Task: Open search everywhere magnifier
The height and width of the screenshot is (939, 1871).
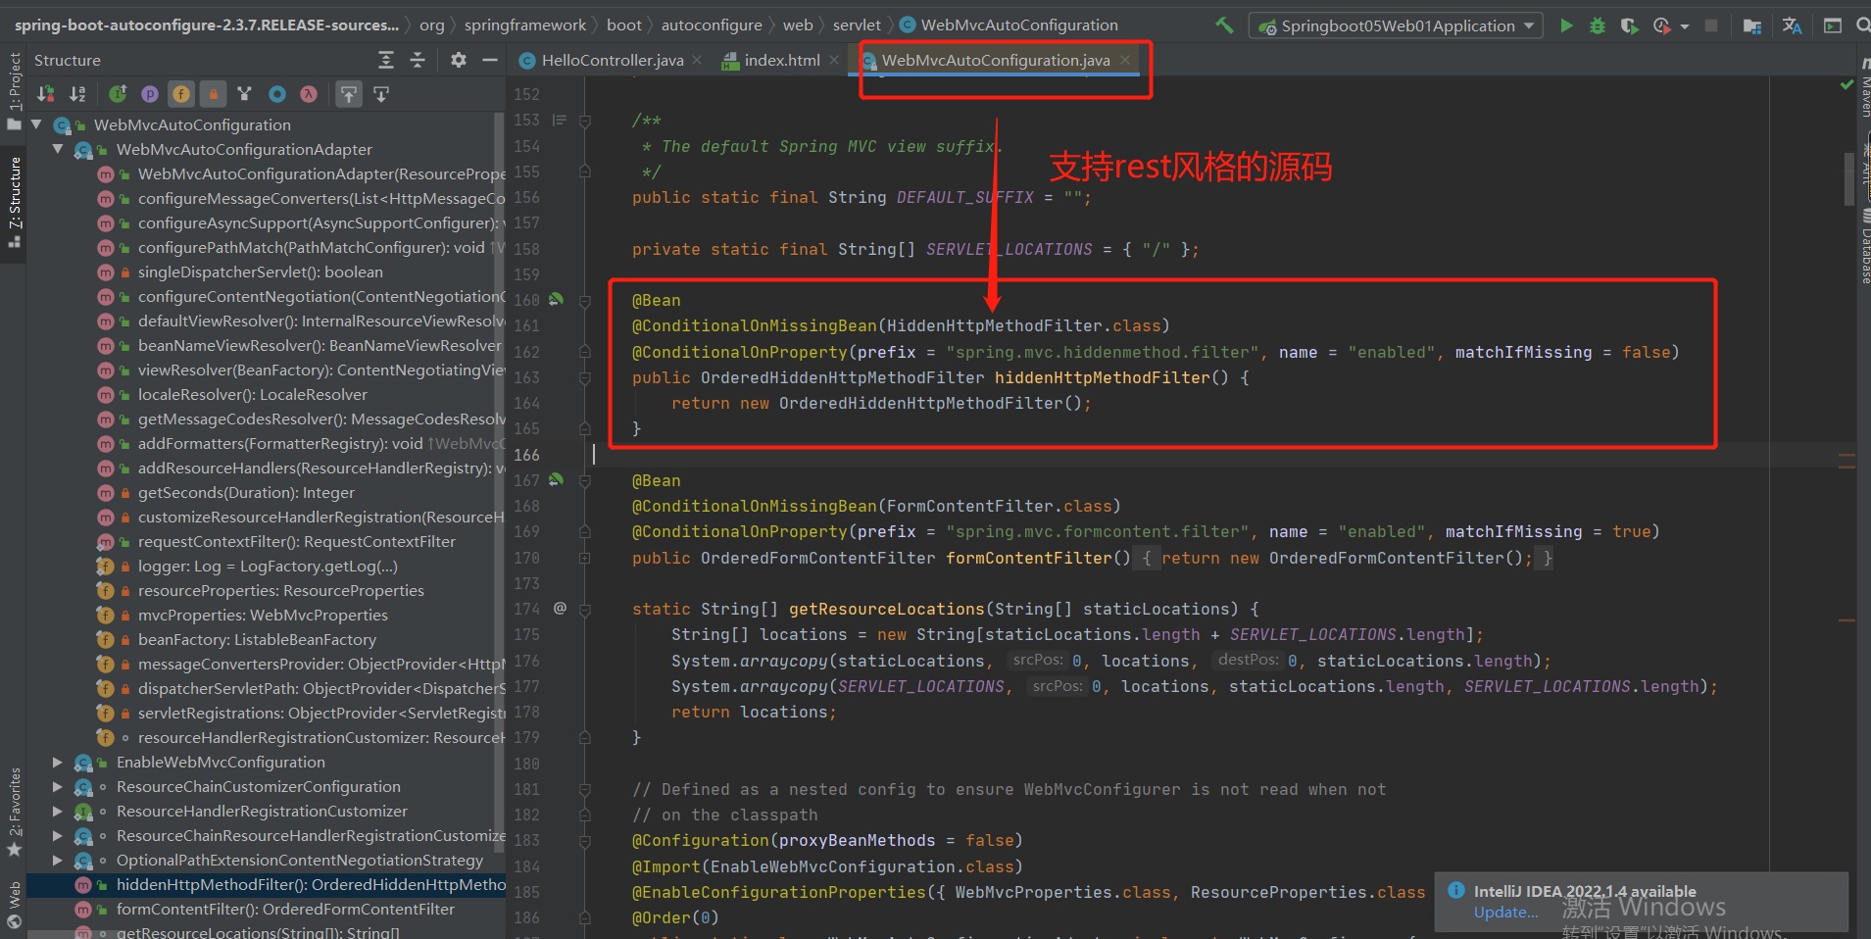Action: pyautogui.click(x=1862, y=25)
